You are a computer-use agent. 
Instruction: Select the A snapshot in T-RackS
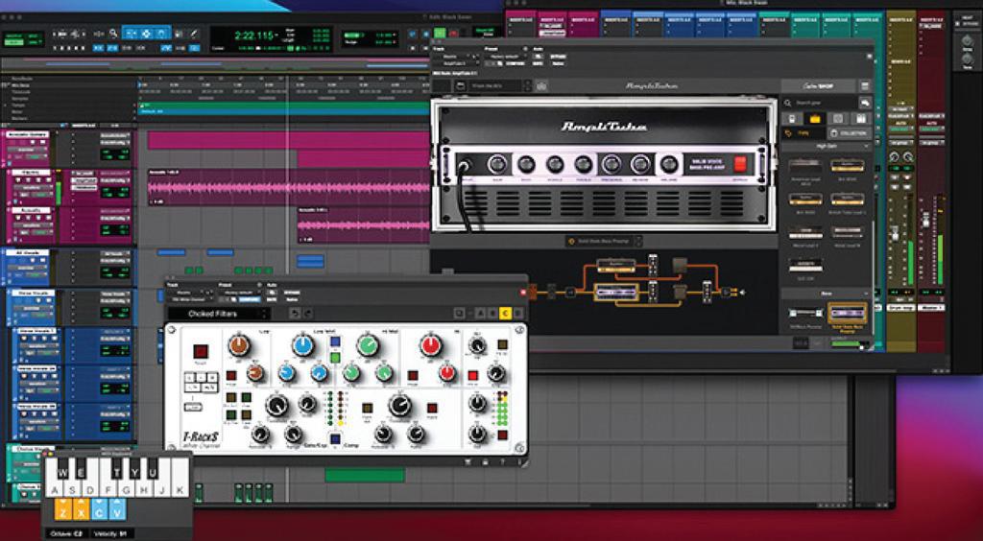(x=482, y=313)
